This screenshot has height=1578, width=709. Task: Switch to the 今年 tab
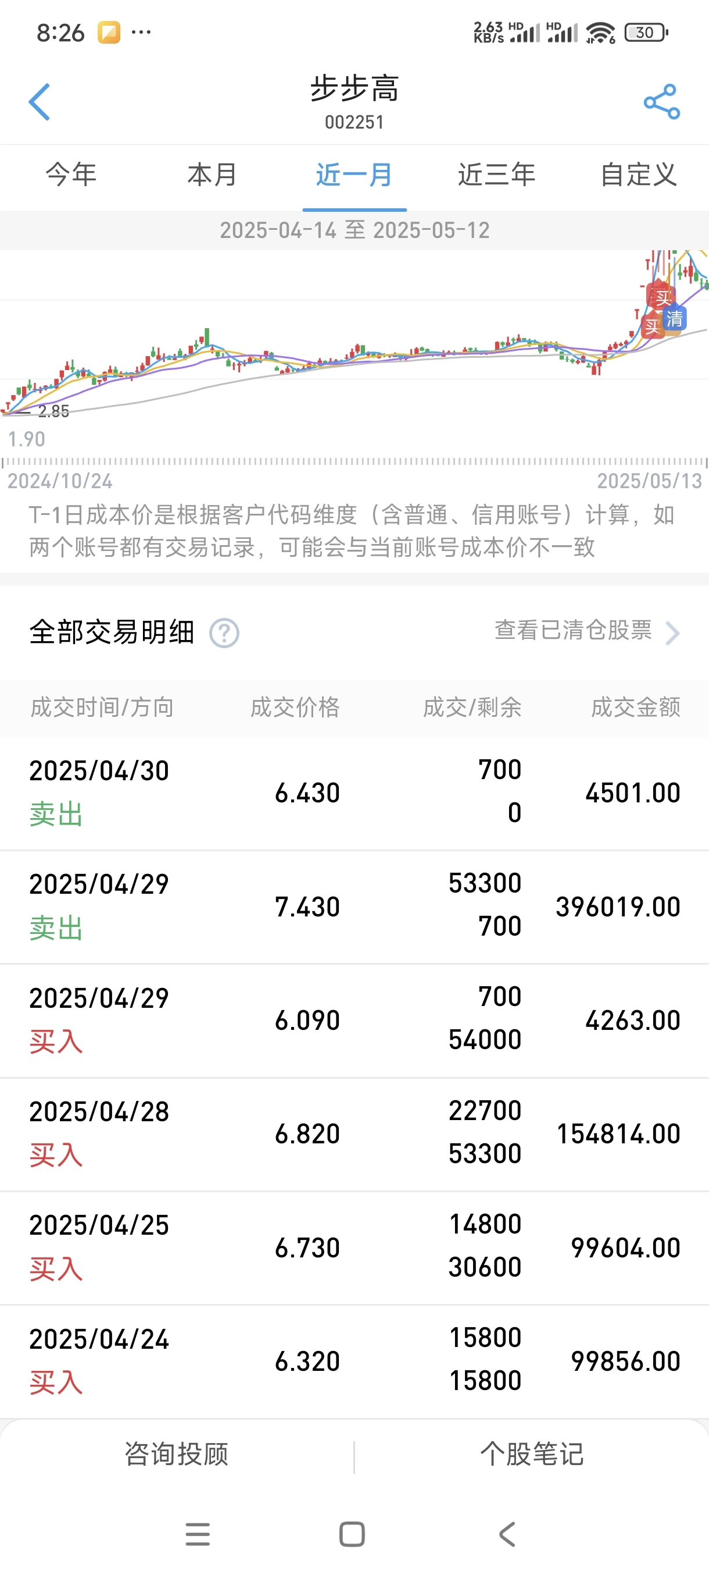pos(71,175)
